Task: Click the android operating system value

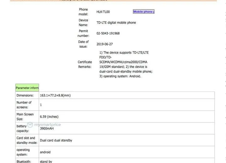Action: [x=45, y=152]
